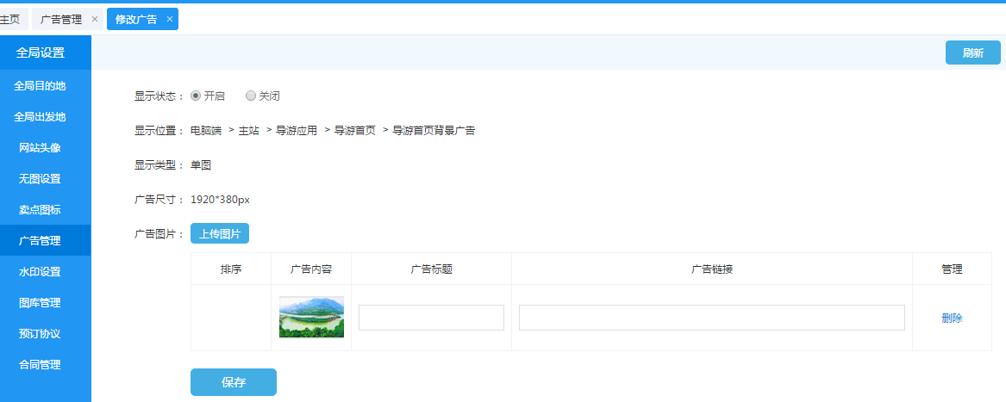Open 图库管理 in the sidebar
The width and height of the screenshot is (1006, 402).
pos(40,303)
